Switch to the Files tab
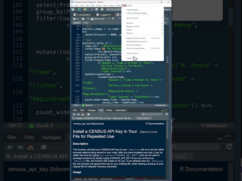The width and height of the screenshot is (242, 181). (75, 110)
